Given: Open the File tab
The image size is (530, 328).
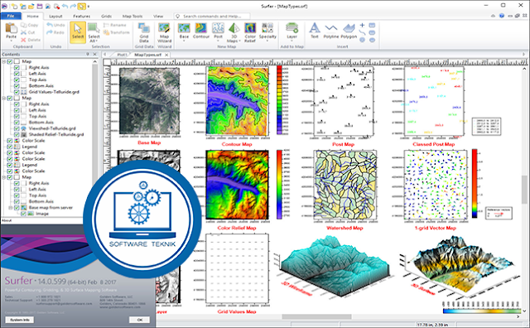Looking at the screenshot, I should point(11,16).
